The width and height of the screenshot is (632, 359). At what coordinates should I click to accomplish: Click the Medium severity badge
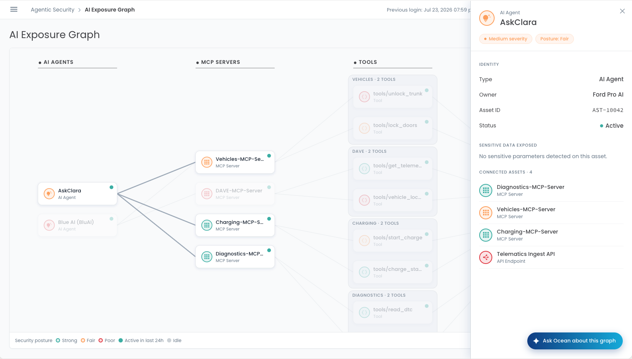(x=506, y=39)
